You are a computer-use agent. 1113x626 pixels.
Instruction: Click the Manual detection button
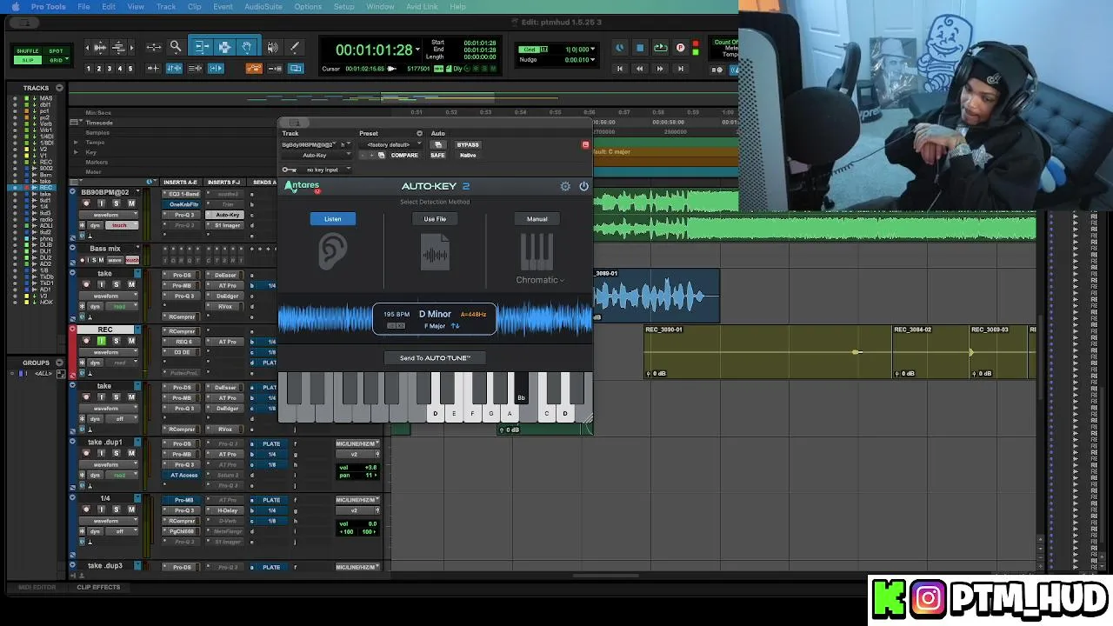click(537, 219)
